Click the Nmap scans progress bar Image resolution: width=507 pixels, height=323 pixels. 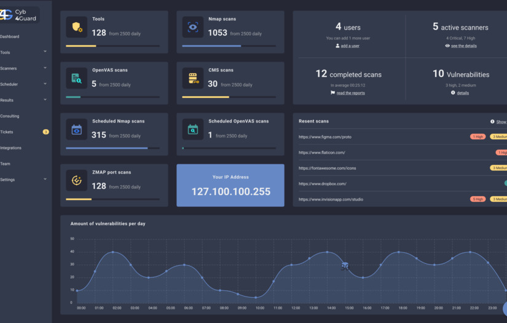click(x=229, y=46)
